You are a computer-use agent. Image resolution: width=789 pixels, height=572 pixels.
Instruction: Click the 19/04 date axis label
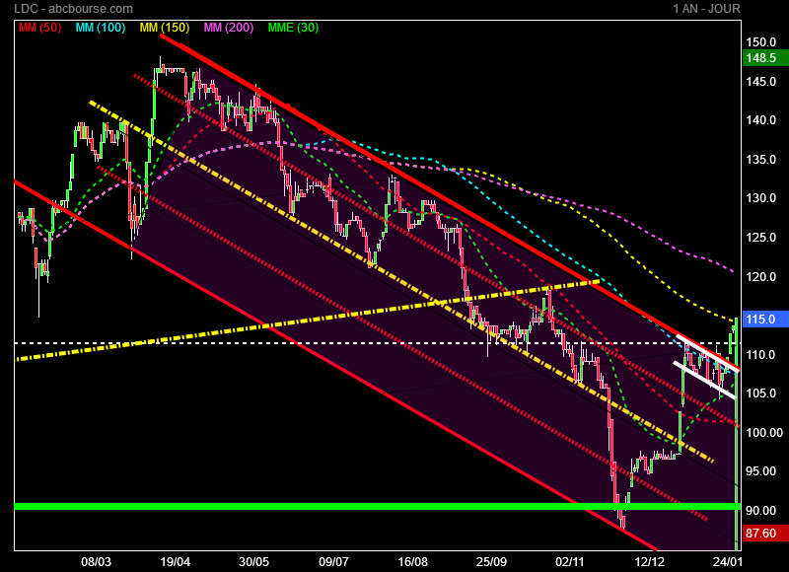click(x=176, y=562)
